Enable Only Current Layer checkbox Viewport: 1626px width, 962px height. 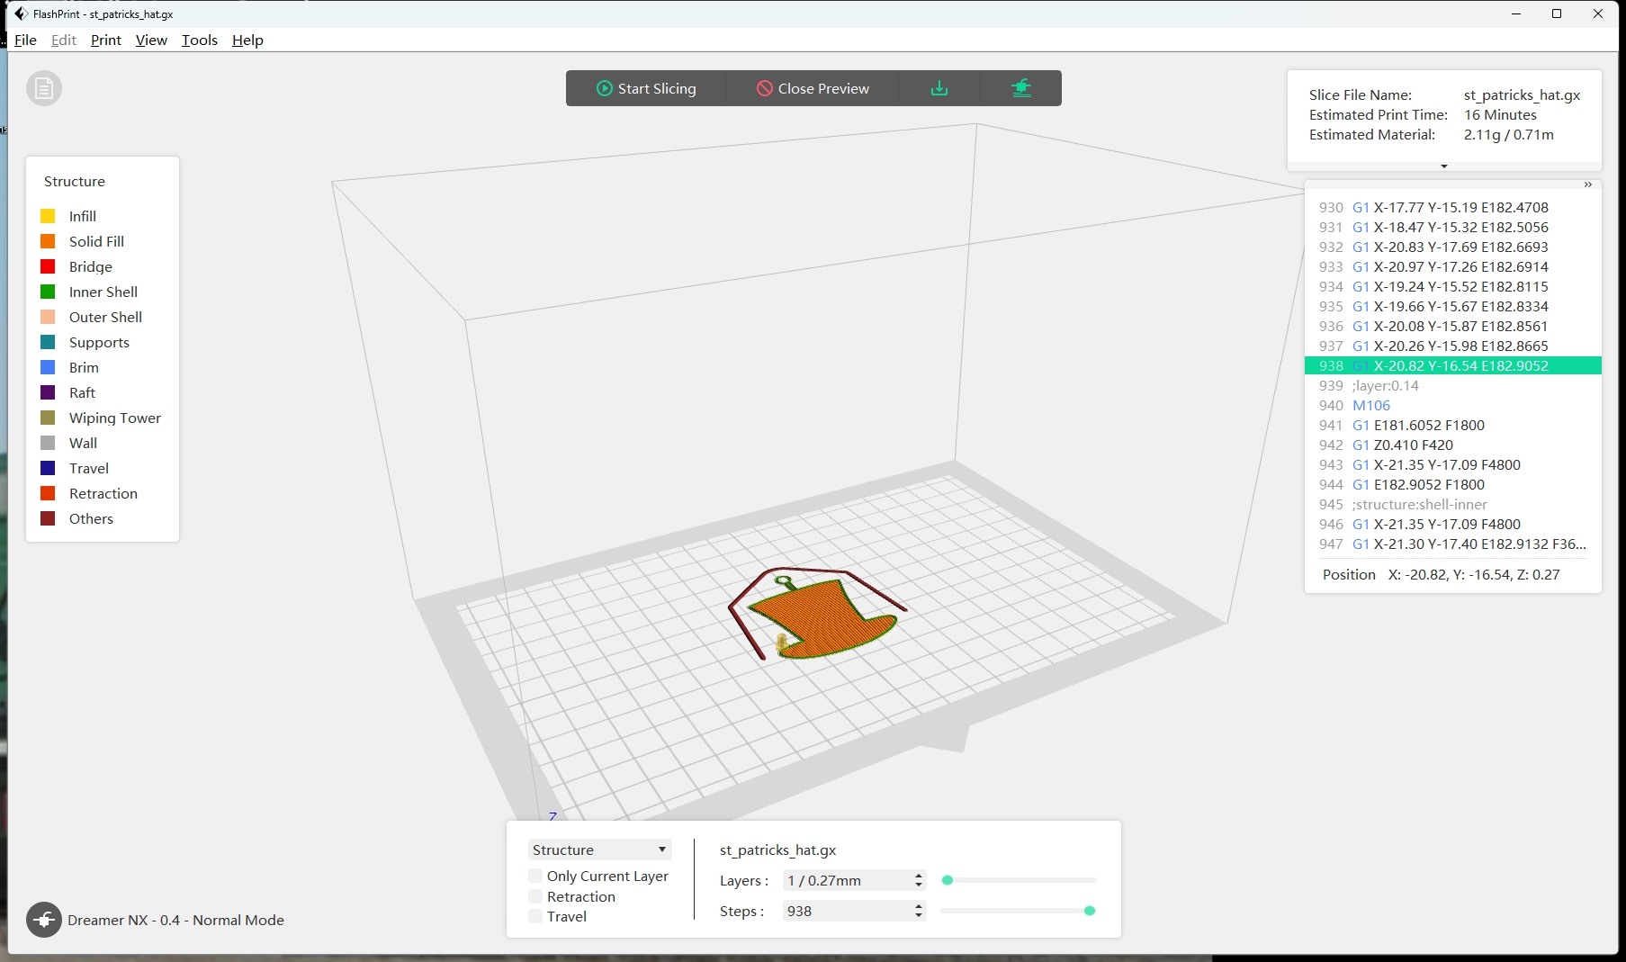pyautogui.click(x=536, y=876)
